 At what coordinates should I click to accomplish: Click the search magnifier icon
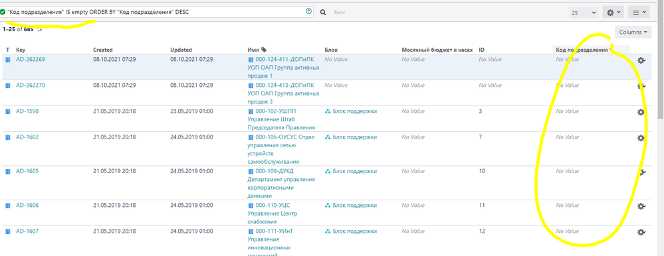(322, 12)
